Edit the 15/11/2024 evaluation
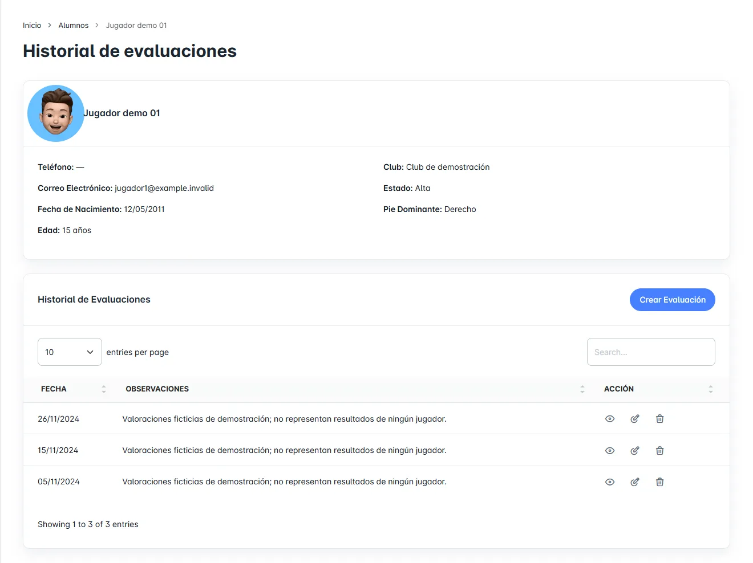This screenshot has height=563, width=753. (635, 451)
